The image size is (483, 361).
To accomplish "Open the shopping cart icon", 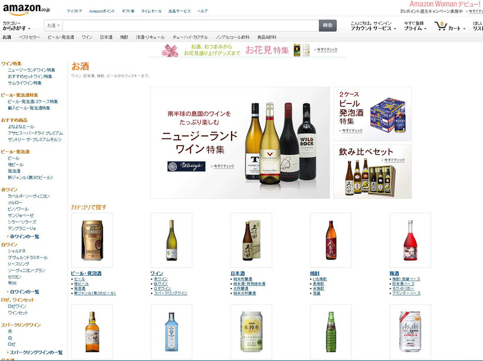I will click(440, 26).
